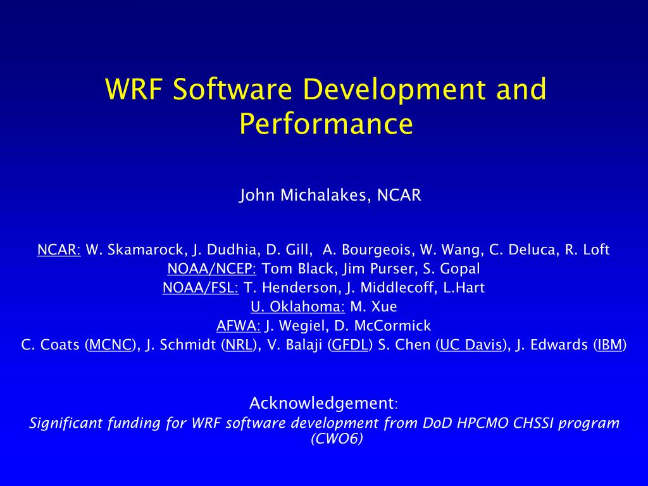Click the underlined 'NRL' affiliation
This screenshot has height=486, width=648.
tap(239, 345)
